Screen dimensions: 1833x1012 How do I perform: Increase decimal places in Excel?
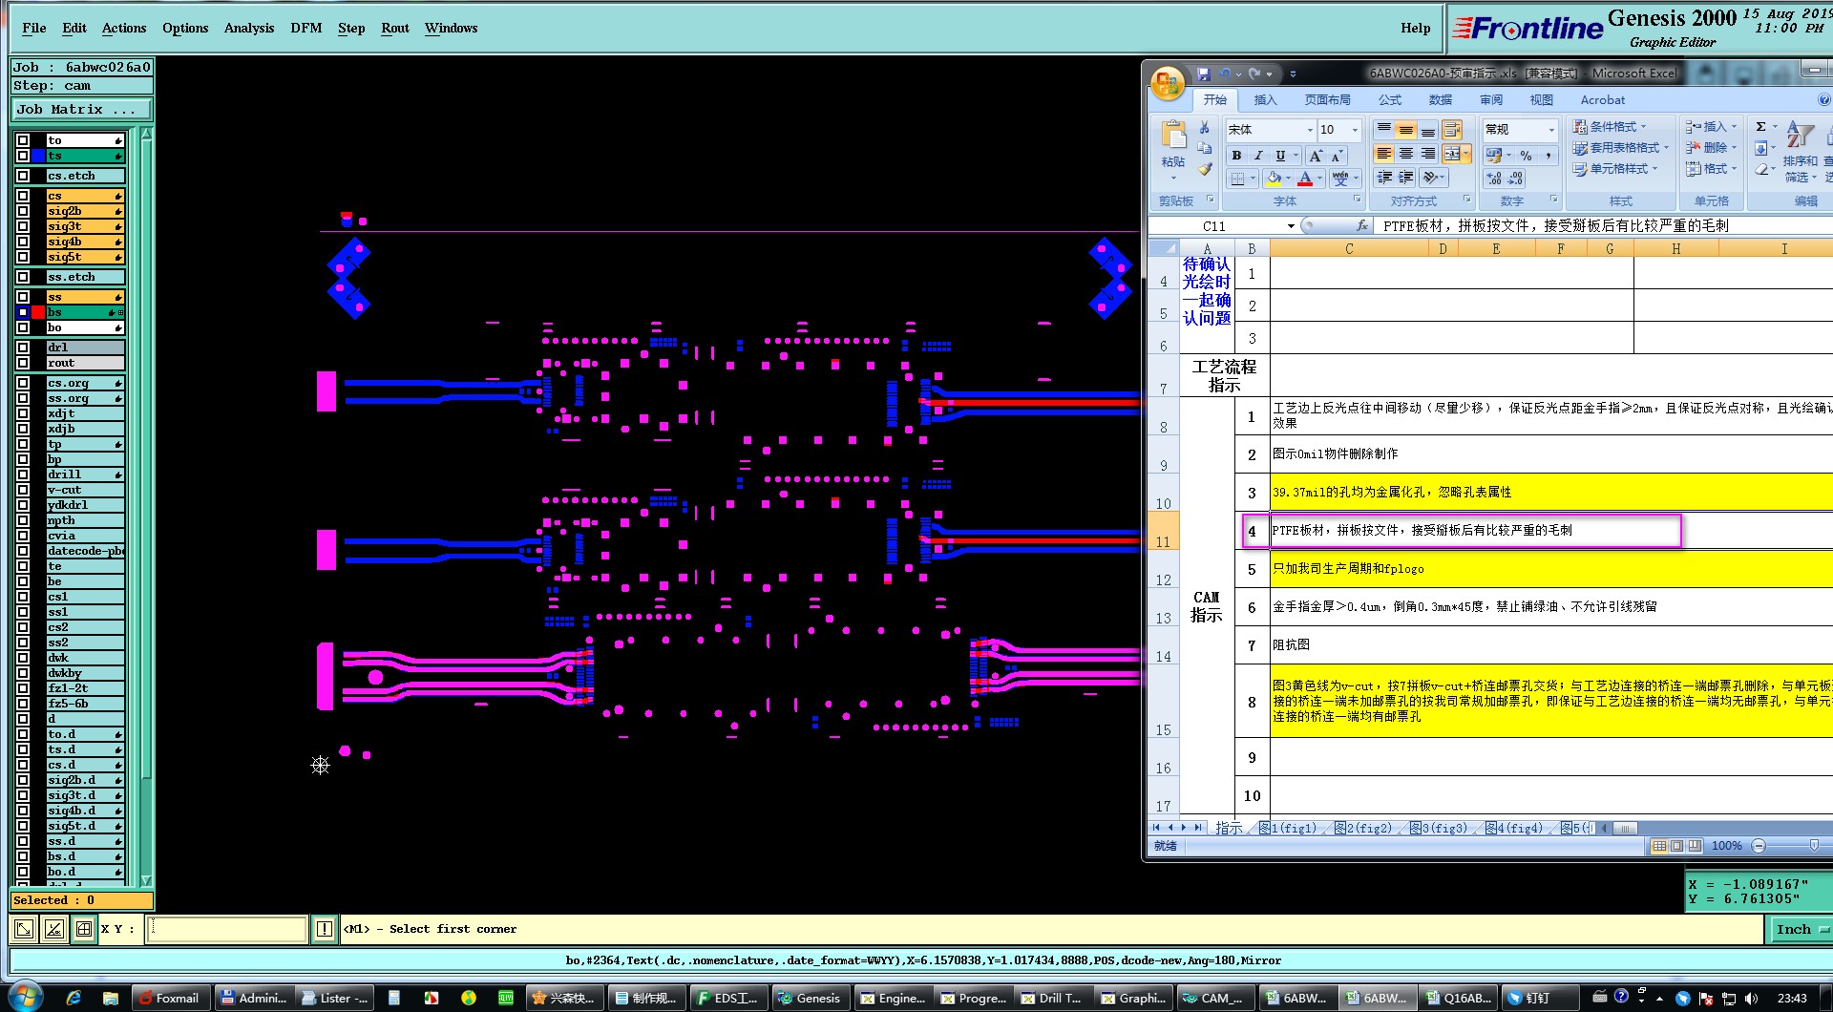pyautogui.click(x=1494, y=179)
